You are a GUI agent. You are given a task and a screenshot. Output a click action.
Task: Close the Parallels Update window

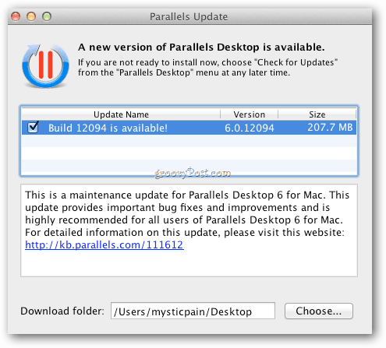[x=16, y=16]
